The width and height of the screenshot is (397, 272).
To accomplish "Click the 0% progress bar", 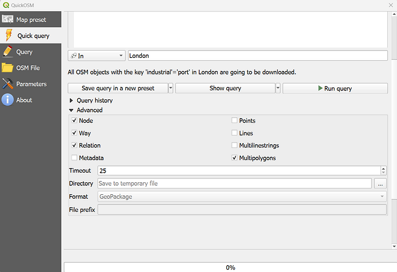I will pyautogui.click(x=230, y=267).
